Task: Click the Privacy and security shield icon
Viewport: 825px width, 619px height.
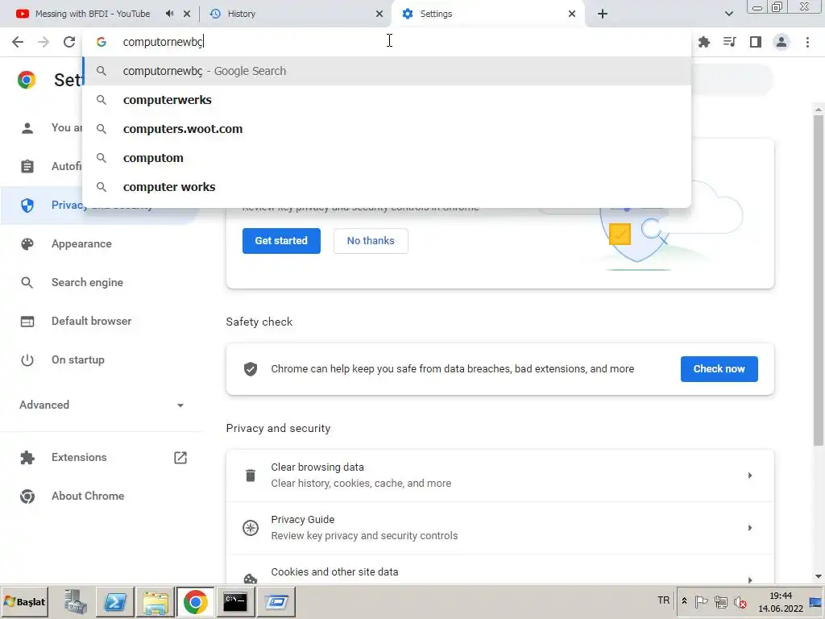Action: tap(27, 206)
